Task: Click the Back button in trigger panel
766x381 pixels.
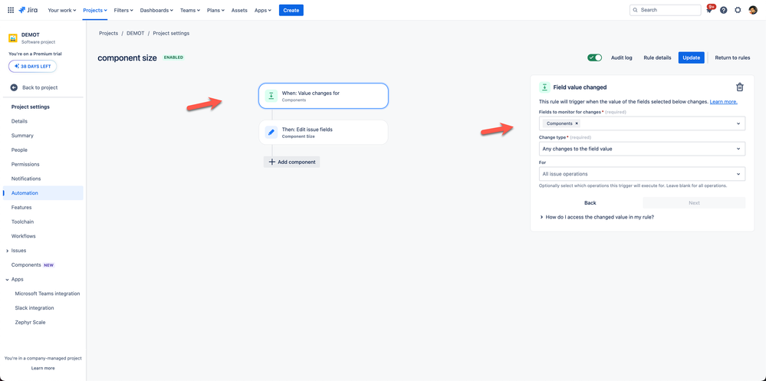Action: click(590, 202)
